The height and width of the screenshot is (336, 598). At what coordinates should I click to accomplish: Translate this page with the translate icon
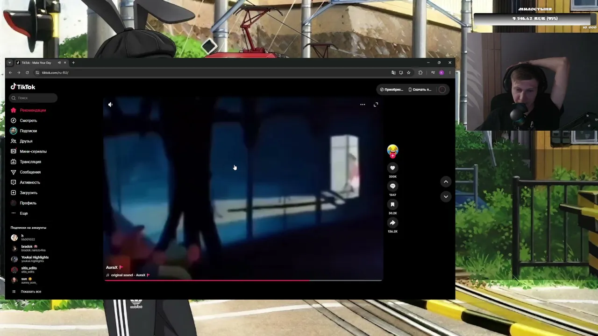(x=393, y=73)
